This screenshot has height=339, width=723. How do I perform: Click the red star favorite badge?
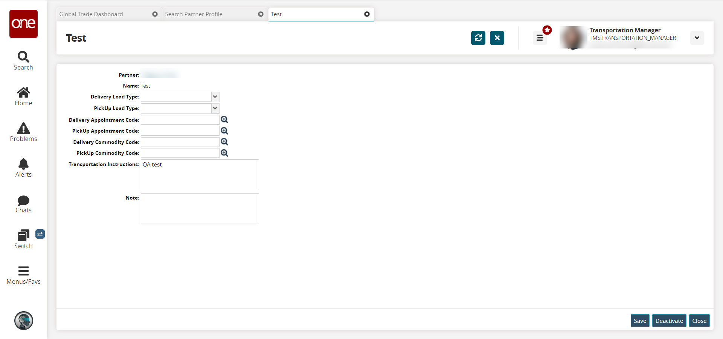point(547,30)
